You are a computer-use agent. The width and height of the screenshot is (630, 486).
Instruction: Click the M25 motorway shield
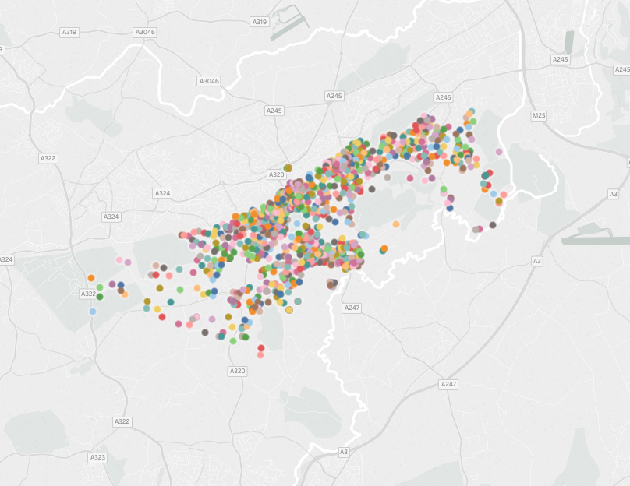(537, 115)
